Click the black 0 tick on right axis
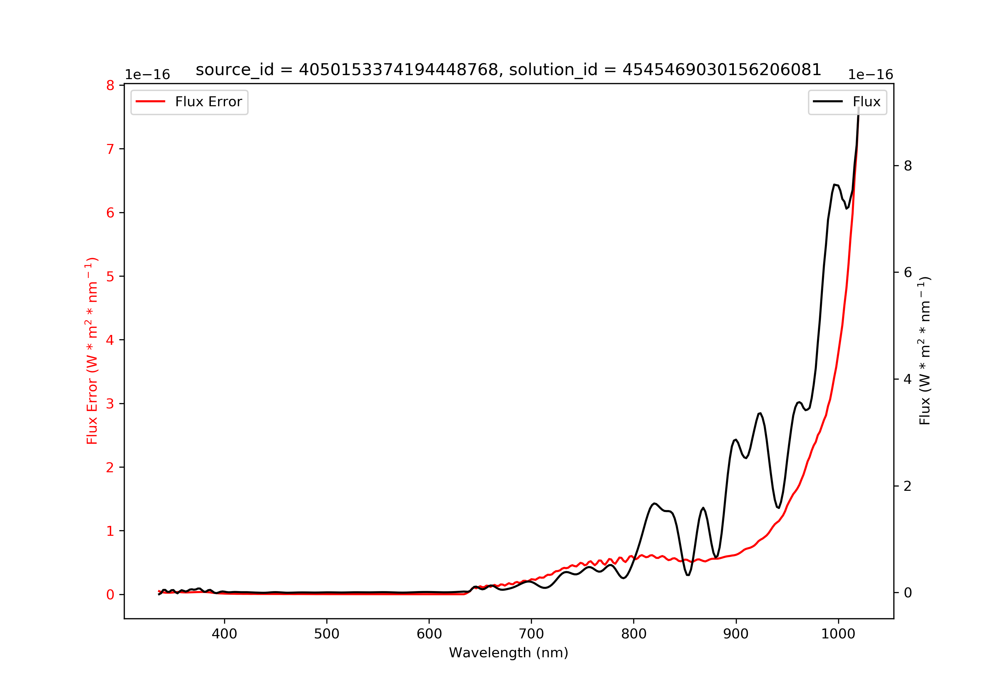Image resolution: width=993 pixels, height=695 pixels. (908, 593)
